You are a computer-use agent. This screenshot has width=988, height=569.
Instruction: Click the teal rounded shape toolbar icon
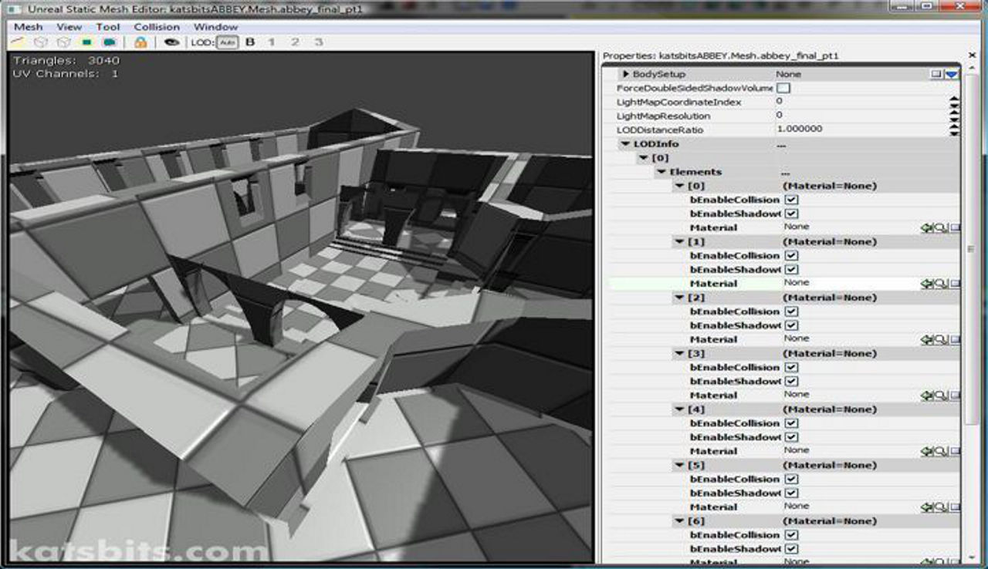click(110, 42)
